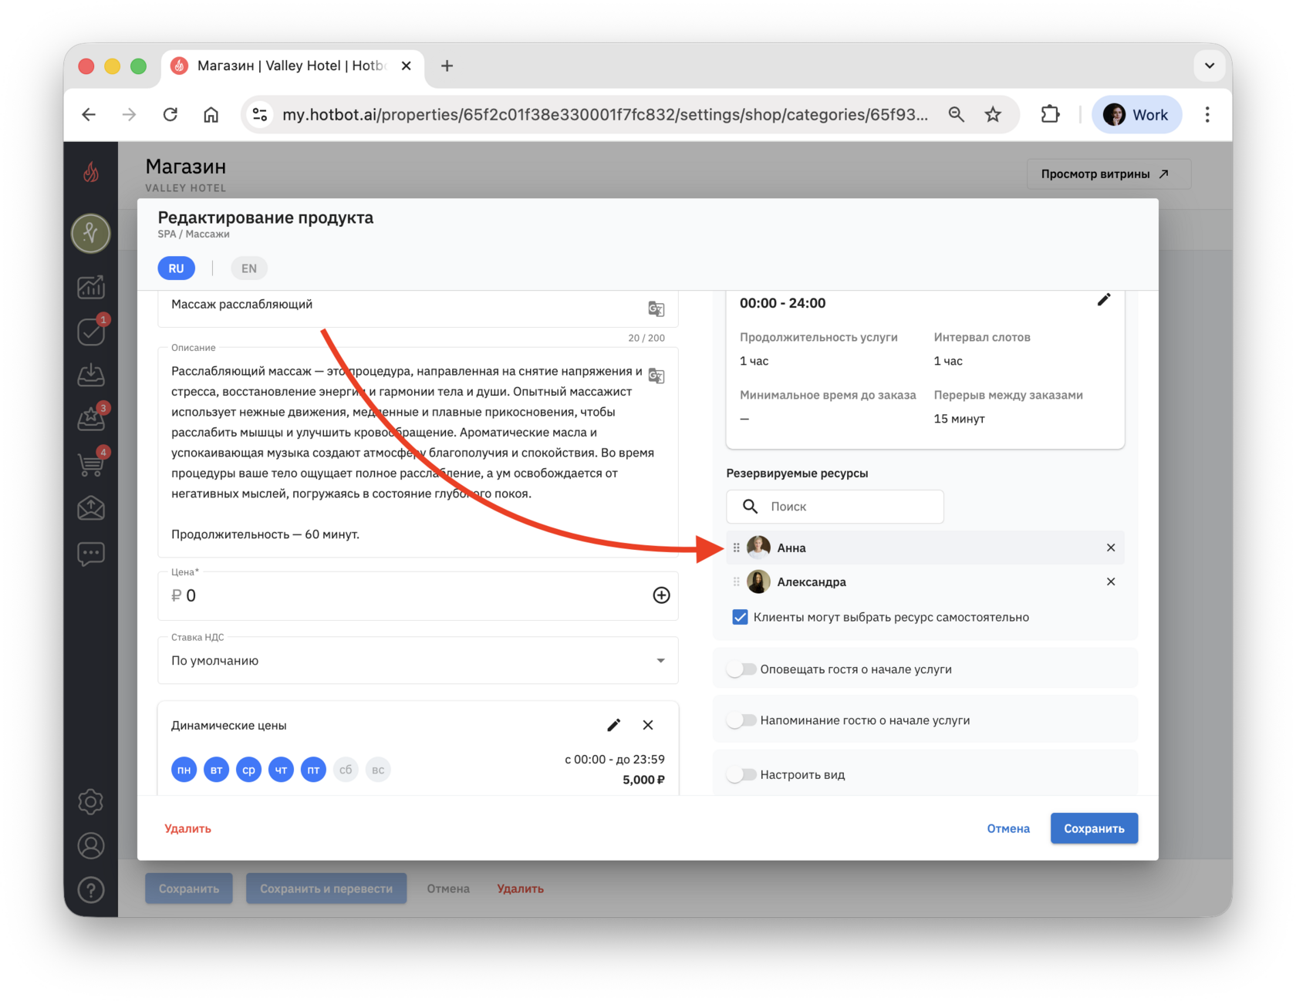Screen dimensions: 1296x1001
Task: Remove Анна from reserved resources
Action: (x=1111, y=548)
